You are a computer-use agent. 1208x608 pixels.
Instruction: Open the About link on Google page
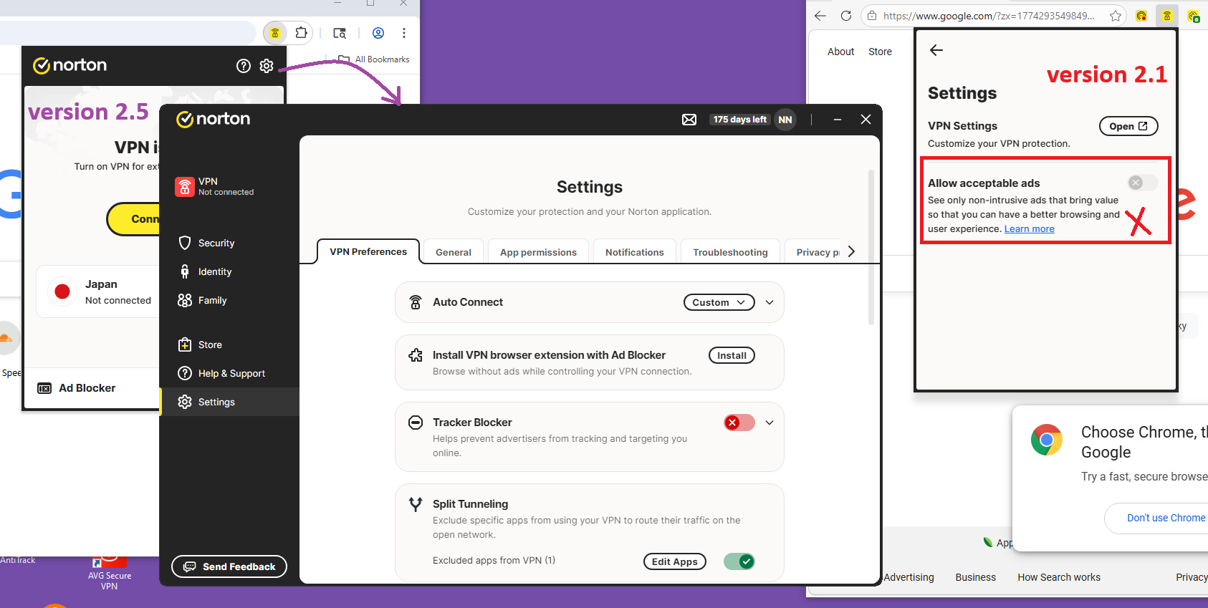click(840, 52)
